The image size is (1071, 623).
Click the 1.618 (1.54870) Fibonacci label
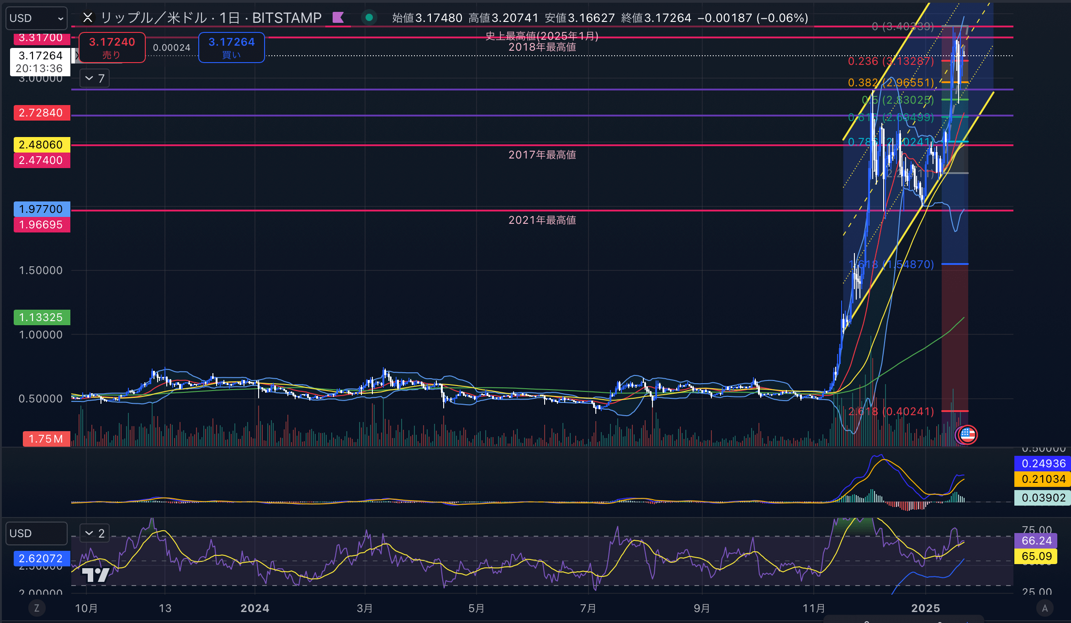[x=891, y=264]
